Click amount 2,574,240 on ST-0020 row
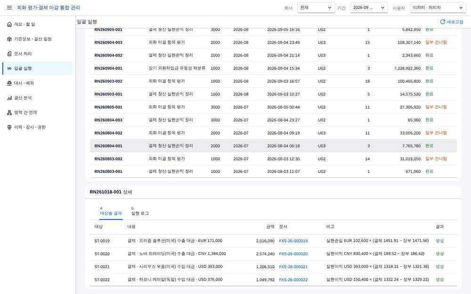The width and height of the screenshot is (471, 294). click(x=265, y=254)
